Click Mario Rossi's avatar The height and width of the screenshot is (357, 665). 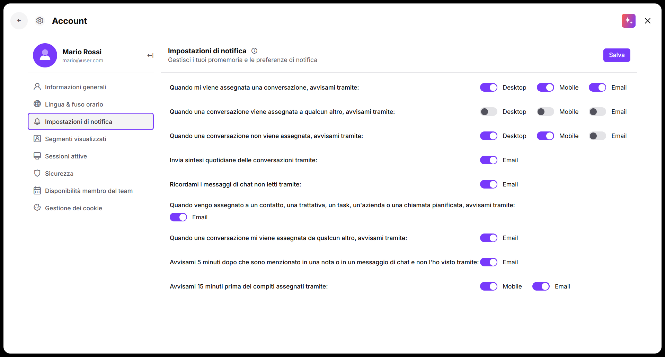pos(45,55)
